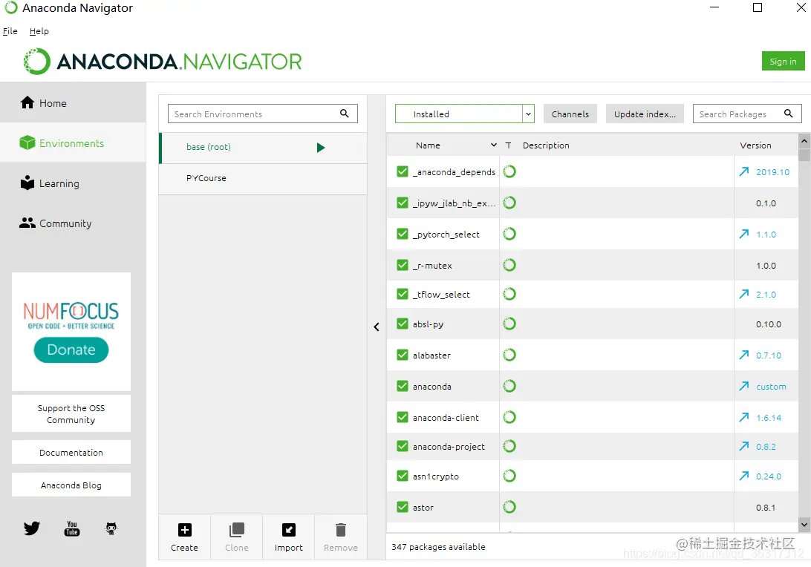Viewport: 811px width, 567px height.
Task: Open the YouTube icon link
Action: (72, 528)
